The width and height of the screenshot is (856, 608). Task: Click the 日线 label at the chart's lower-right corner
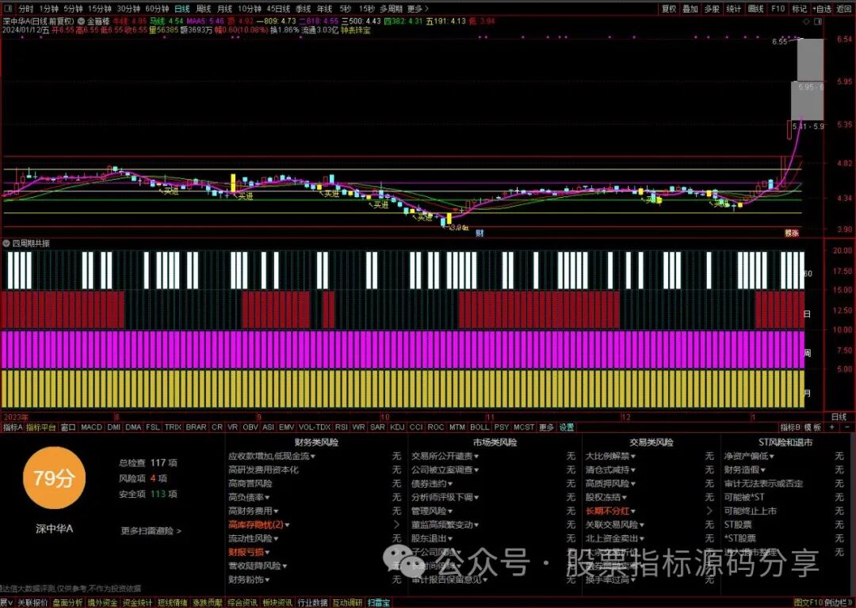tap(839, 416)
